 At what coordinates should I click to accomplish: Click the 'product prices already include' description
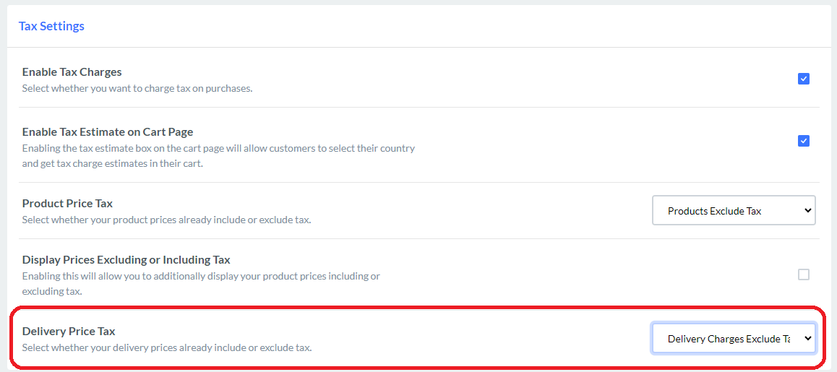tap(166, 220)
